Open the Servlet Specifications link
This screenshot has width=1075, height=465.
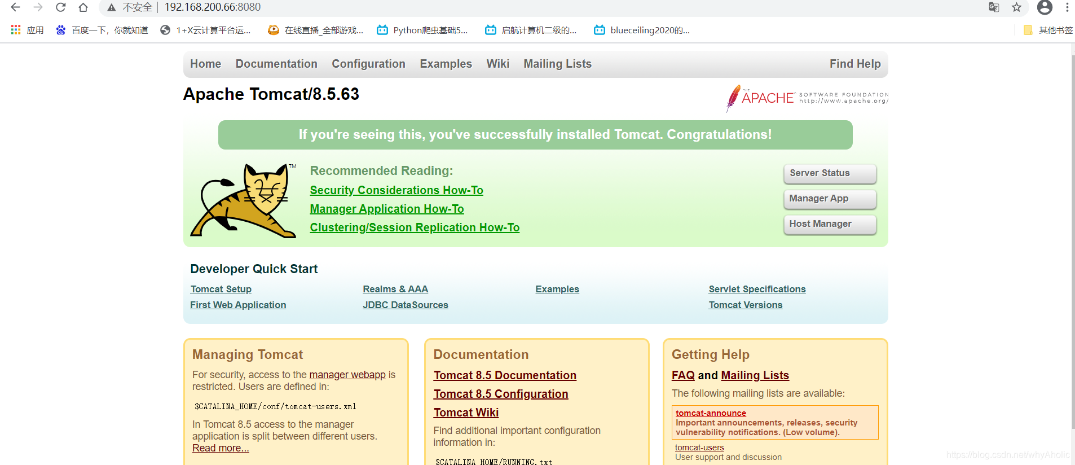tap(757, 289)
